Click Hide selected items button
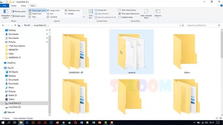This screenshot has height=125, width=223. coord(146,14)
